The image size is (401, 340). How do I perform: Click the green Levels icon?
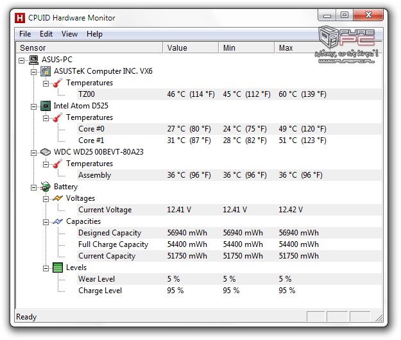[58, 268]
